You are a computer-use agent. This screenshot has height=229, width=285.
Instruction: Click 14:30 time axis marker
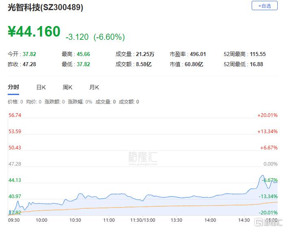point(244,220)
